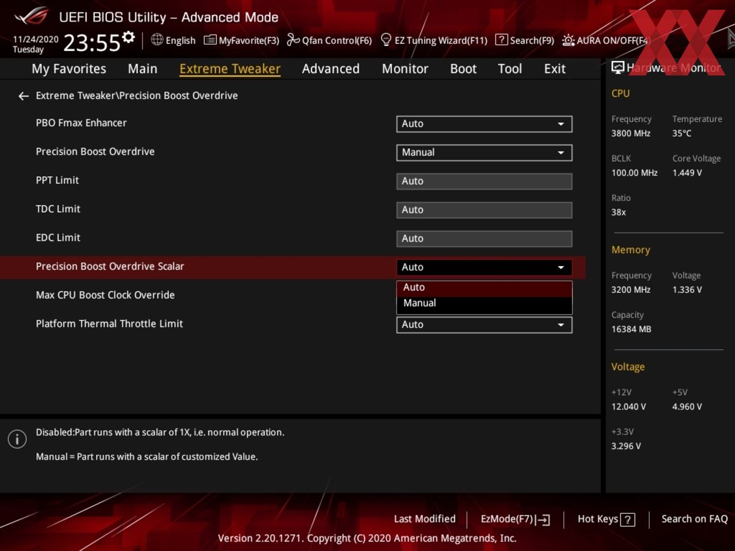
Task: Select Platform Thermal Throttle Limit label
Action: [109, 324]
